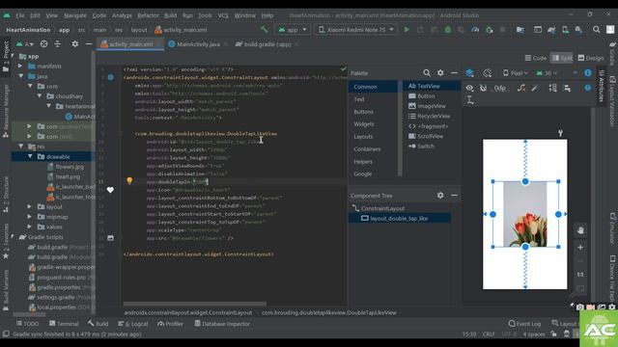
Task: Select layout_double_tap_like in Component Tree
Action: click(400, 219)
